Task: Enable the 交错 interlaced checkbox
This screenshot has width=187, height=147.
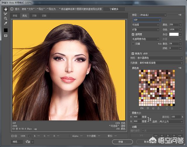Action: tap(133, 44)
